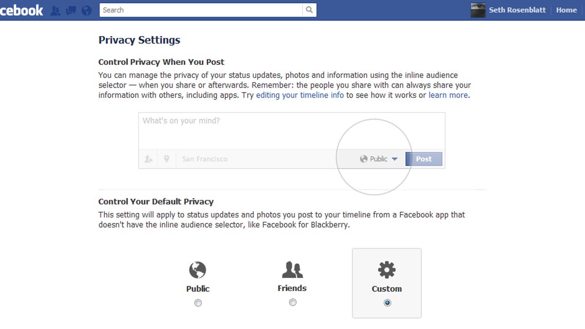Select the Friends radio button
The width and height of the screenshot is (585, 329).
[x=292, y=302]
